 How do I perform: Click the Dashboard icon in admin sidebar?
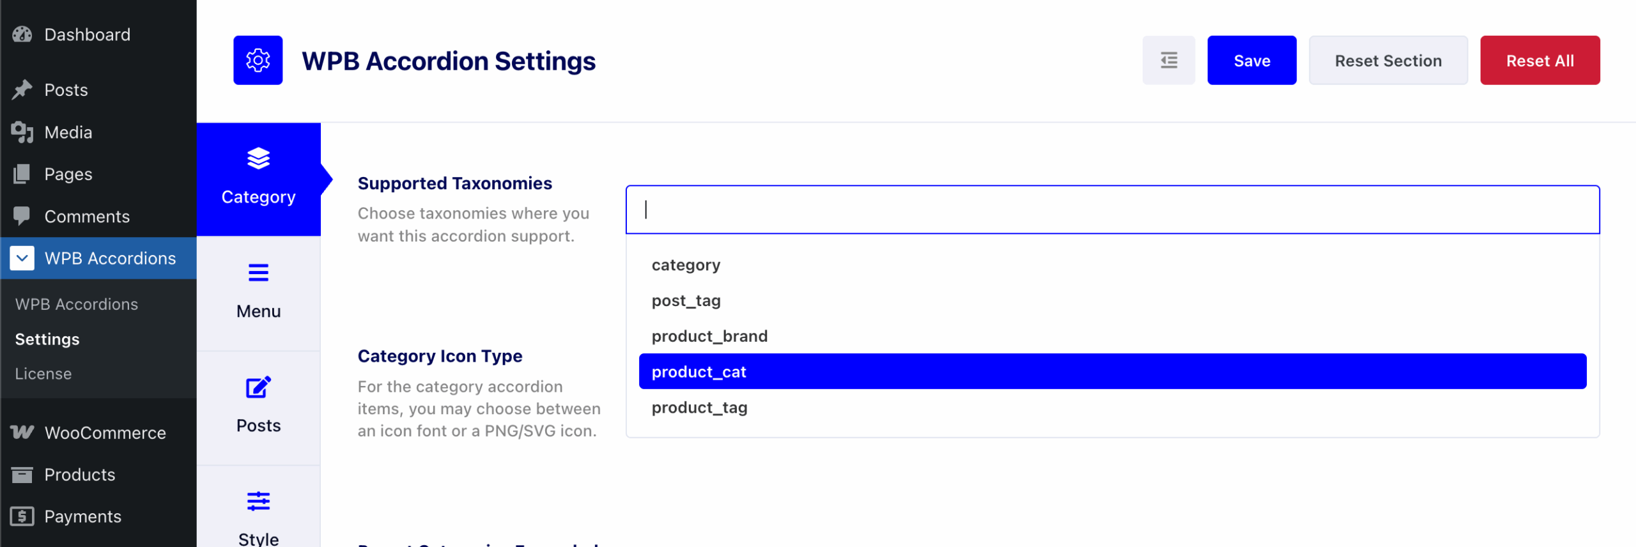click(22, 34)
